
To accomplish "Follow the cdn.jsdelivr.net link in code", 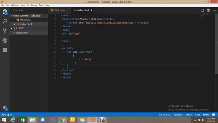I will tap(110, 23).
